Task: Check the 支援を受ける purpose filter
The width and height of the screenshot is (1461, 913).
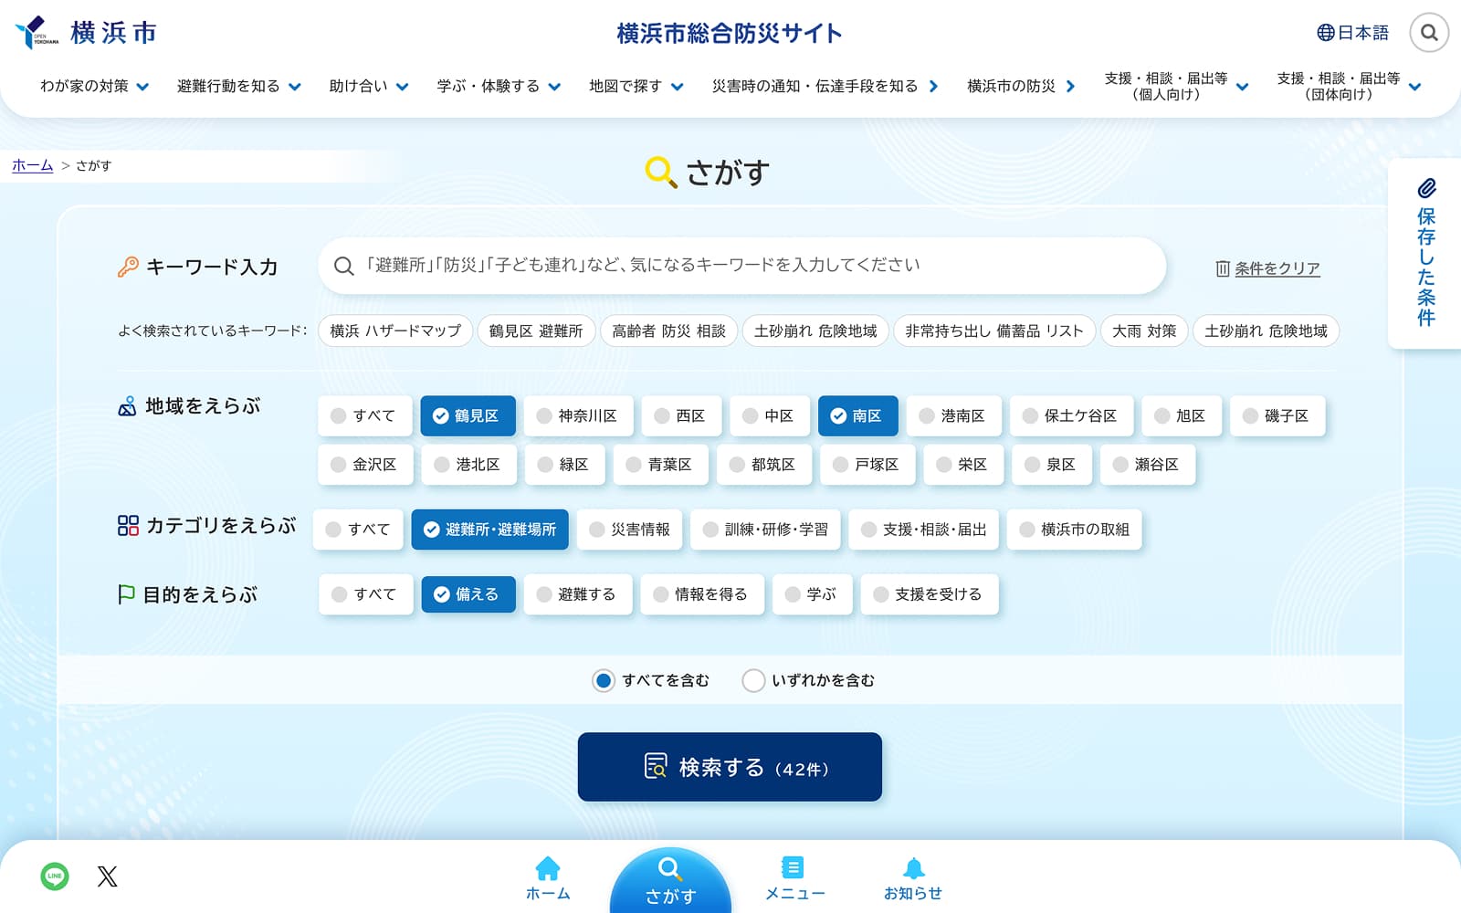Action: [x=930, y=594]
